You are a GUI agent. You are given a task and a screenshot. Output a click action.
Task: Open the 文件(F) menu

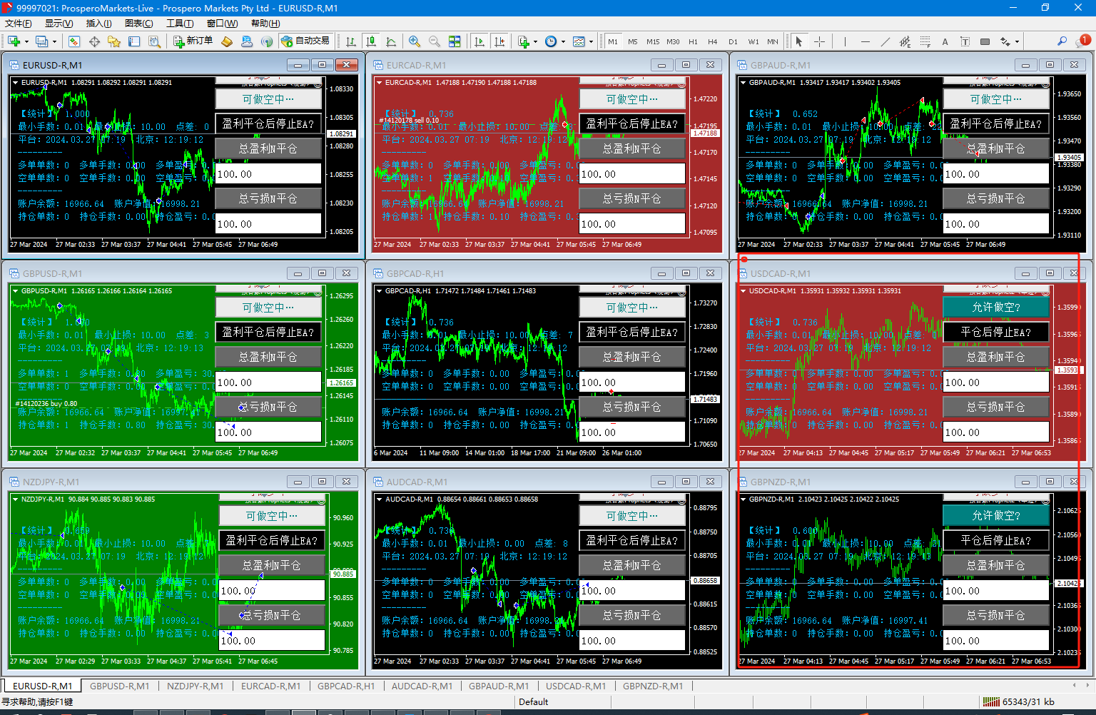click(18, 24)
